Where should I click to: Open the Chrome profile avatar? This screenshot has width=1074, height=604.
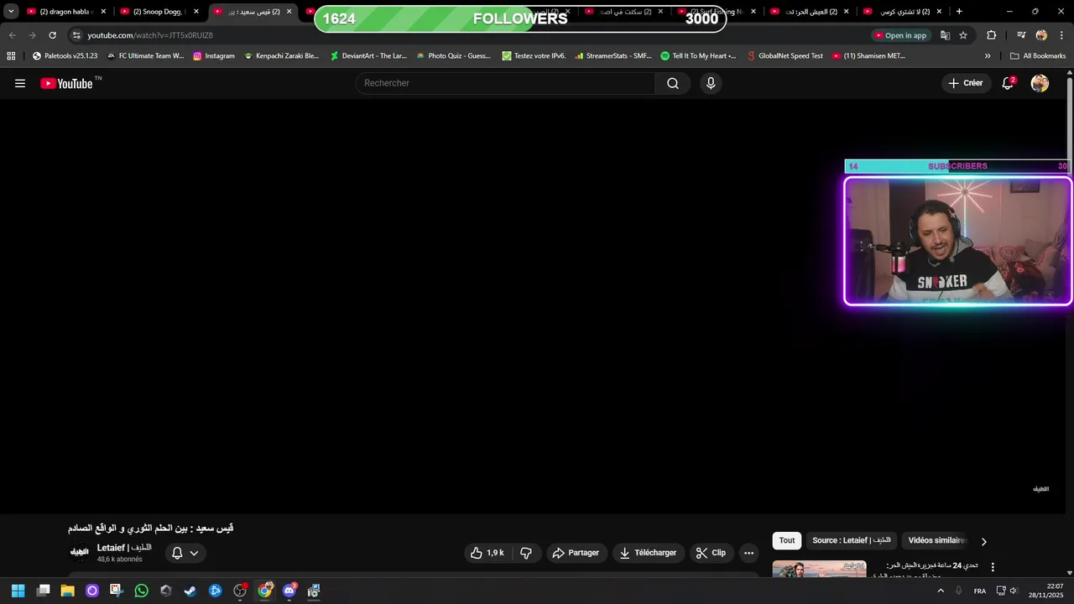coord(1041,35)
